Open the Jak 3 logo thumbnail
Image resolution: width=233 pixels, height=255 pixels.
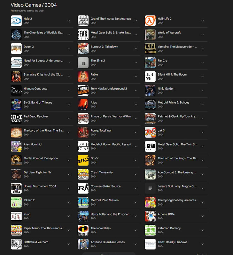click(150, 132)
